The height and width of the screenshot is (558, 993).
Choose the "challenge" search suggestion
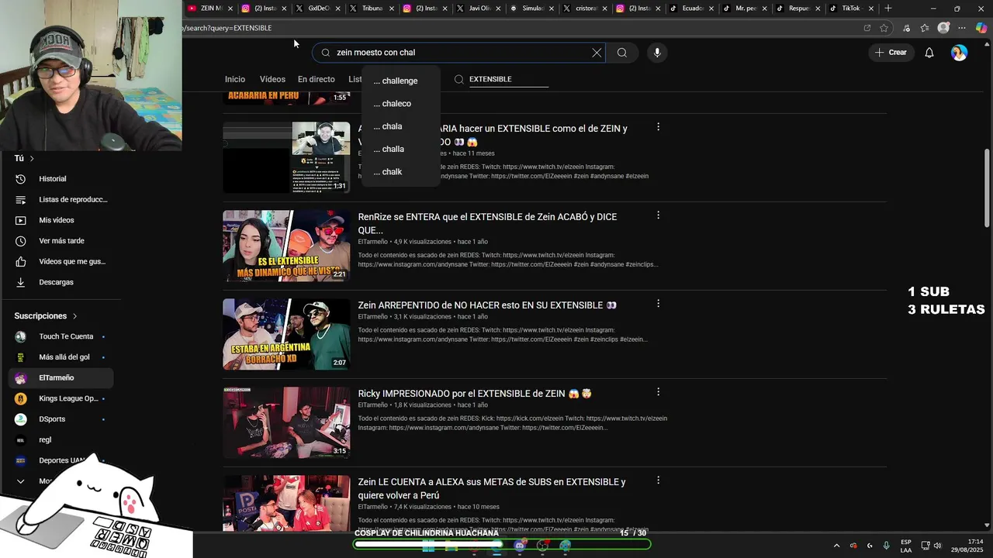click(x=400, y=81)
